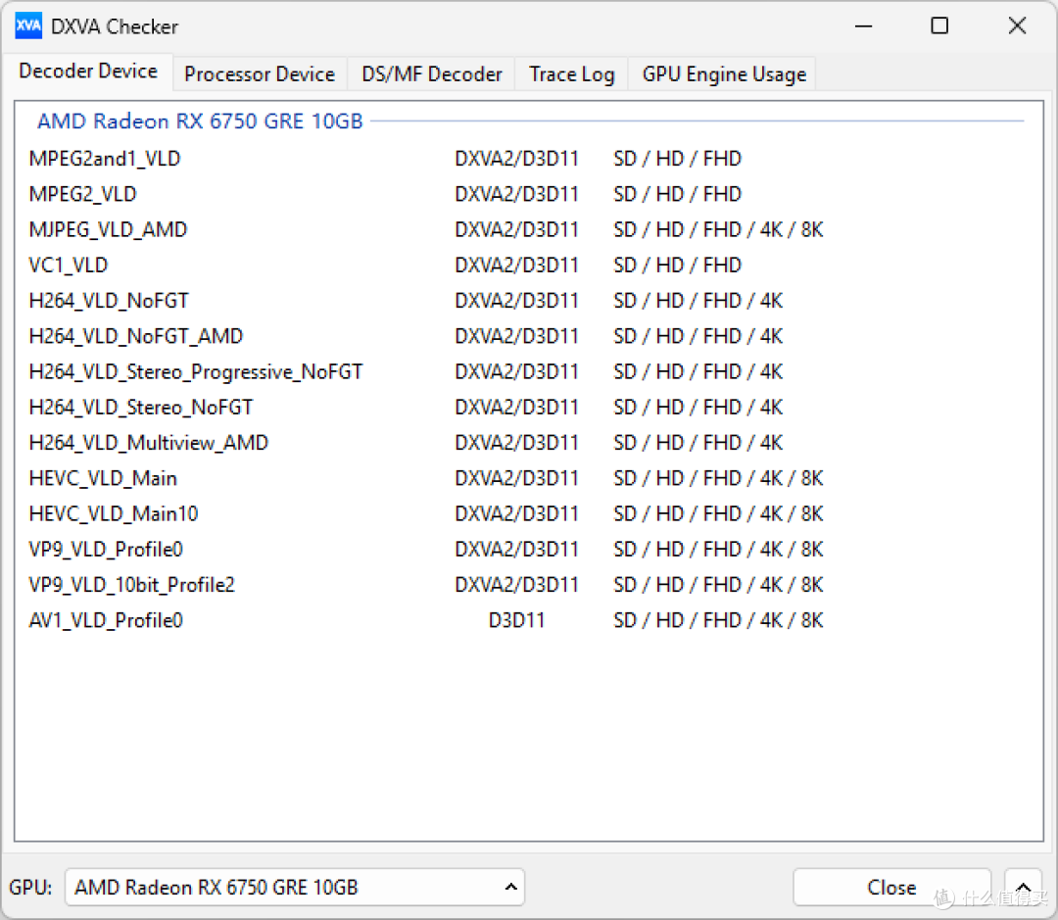Maximize the DXVA Checker window

[939, 26]
